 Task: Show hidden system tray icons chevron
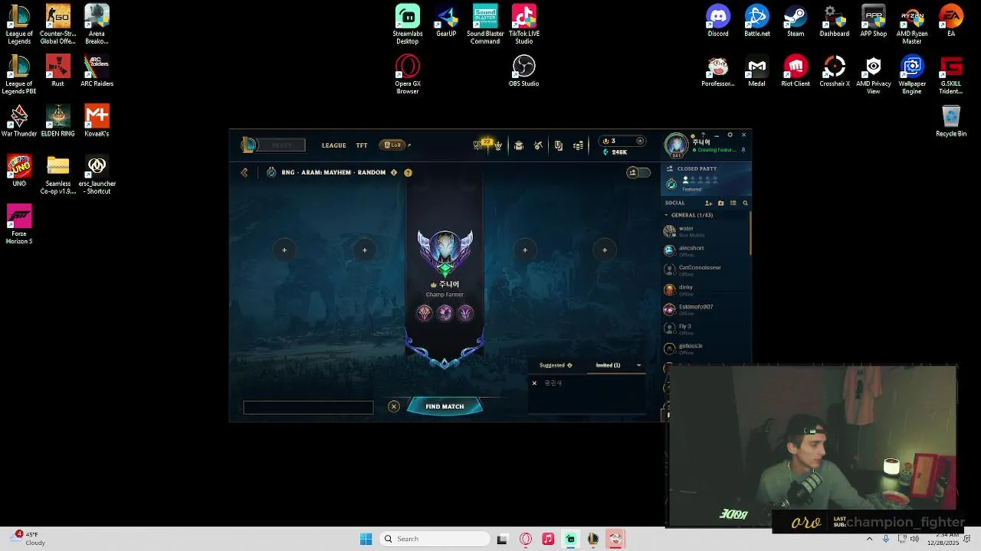pyautogui.click(x=869, y=539)
